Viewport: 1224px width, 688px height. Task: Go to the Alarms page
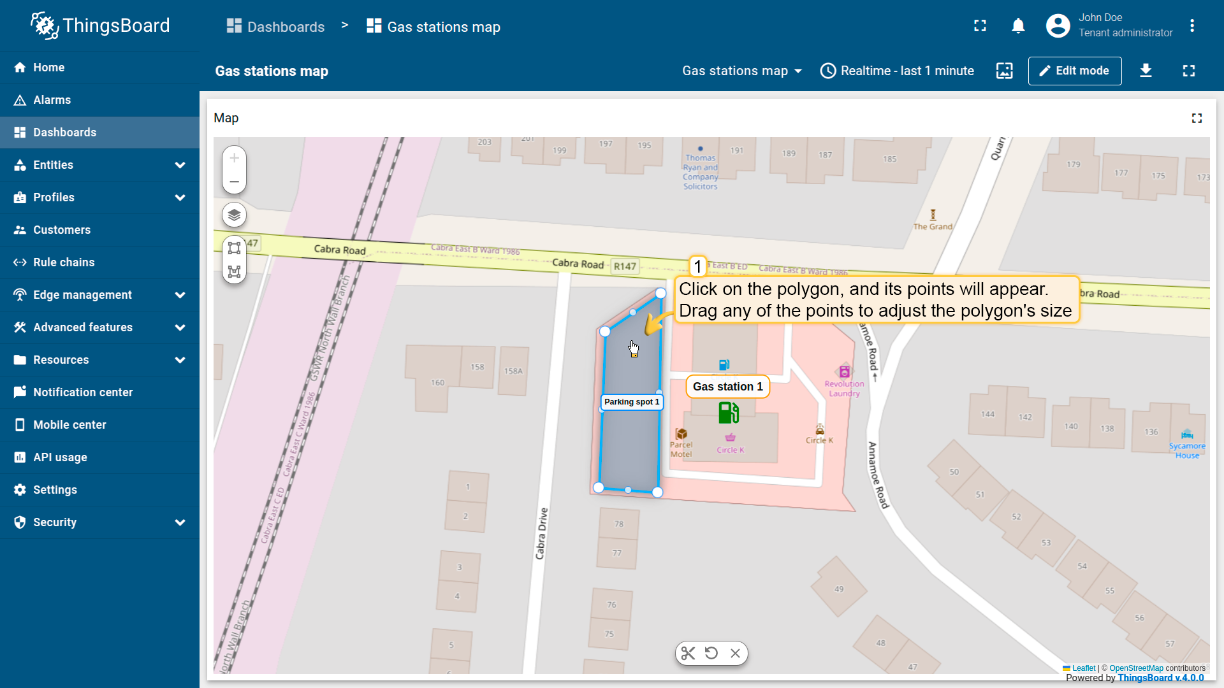(52, 100)
